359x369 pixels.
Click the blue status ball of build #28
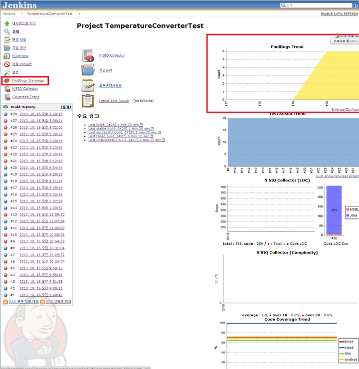[5, 114]
